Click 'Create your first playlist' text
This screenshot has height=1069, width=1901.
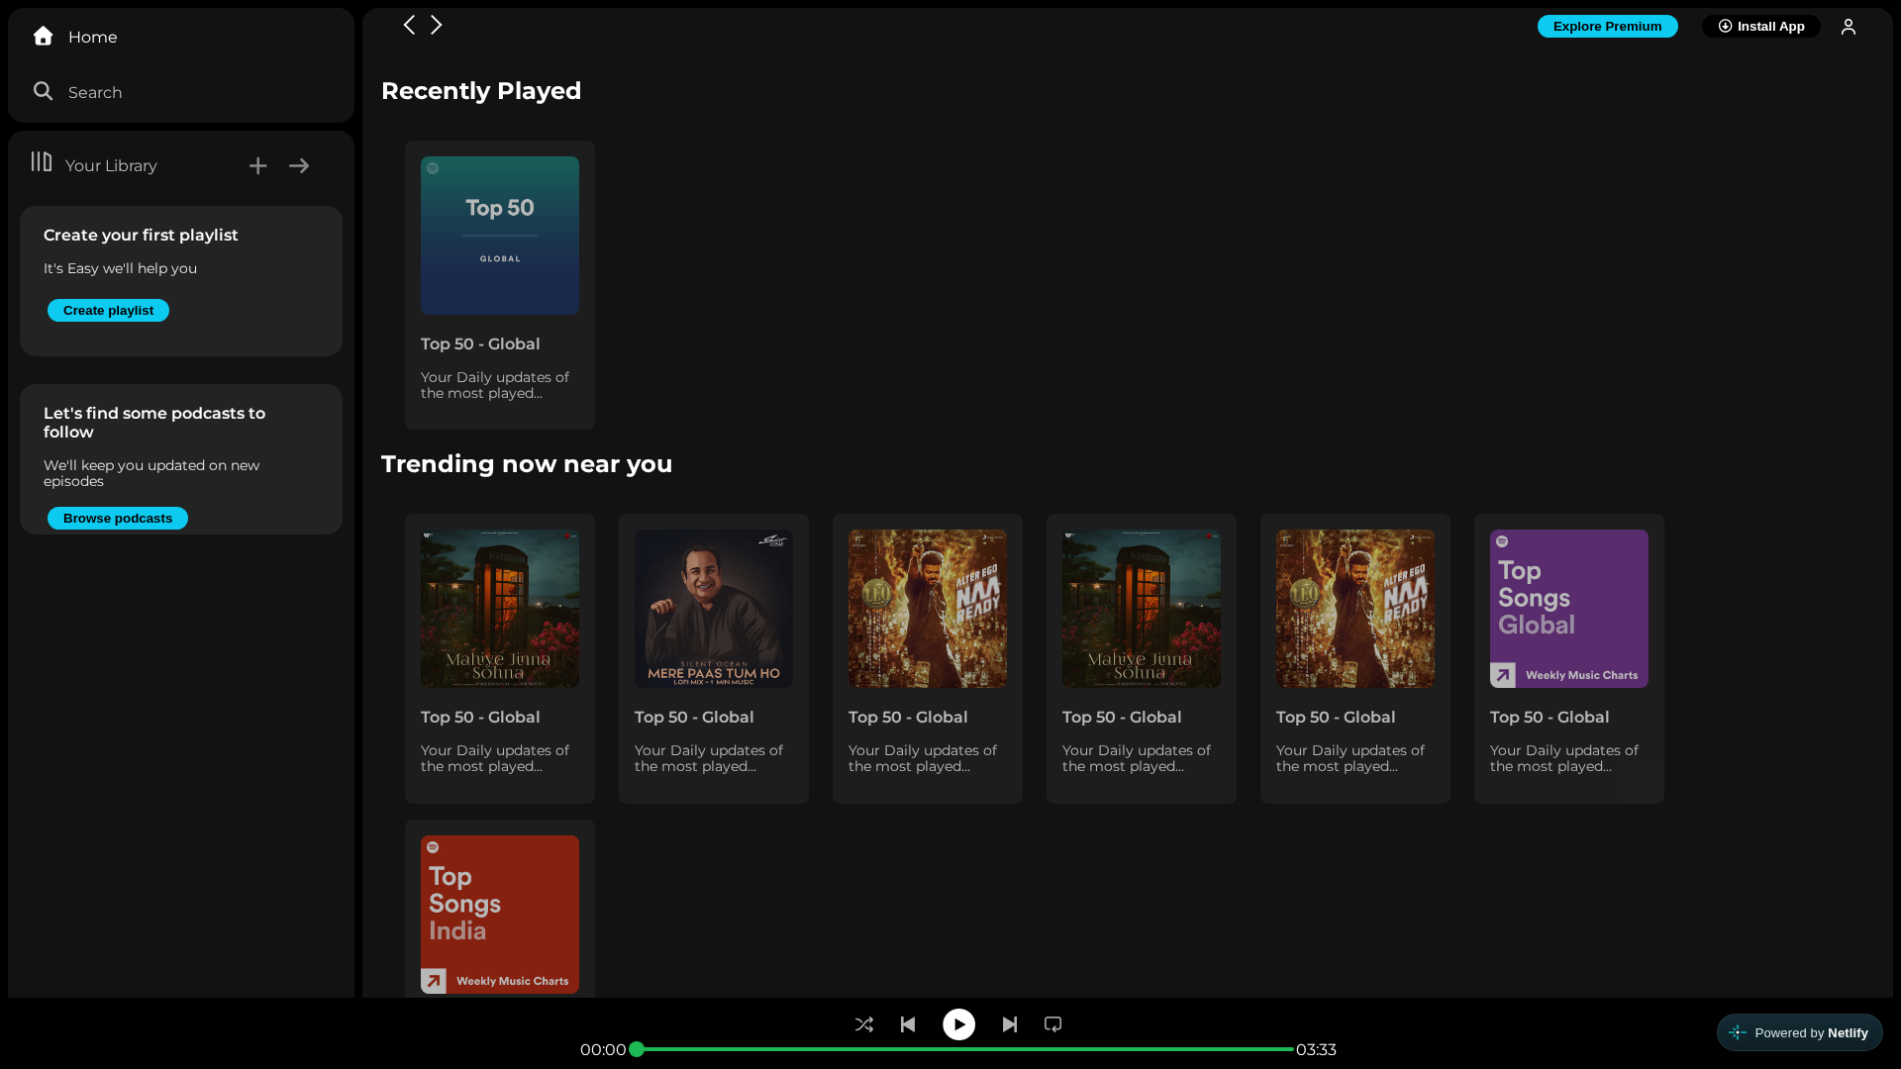pyautogui.click(x=141, y=235)
